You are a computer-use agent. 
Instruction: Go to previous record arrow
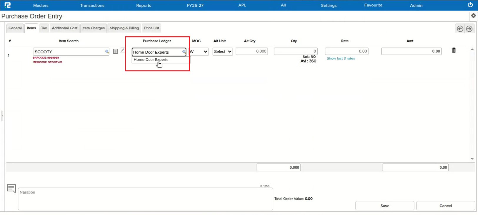pyautogui.click(x=460, y=28)
